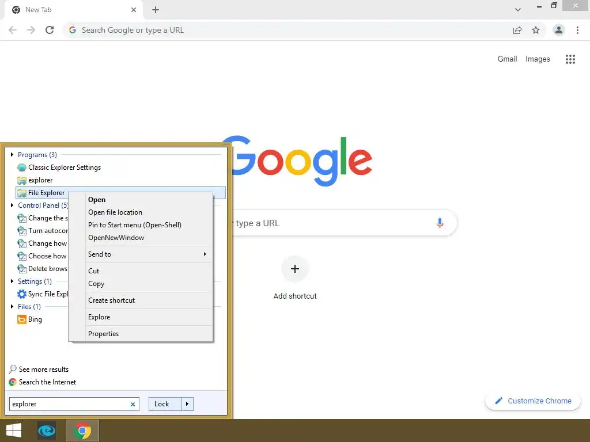
Task: Choose Copy in the context menu
Action: [142, 284]
